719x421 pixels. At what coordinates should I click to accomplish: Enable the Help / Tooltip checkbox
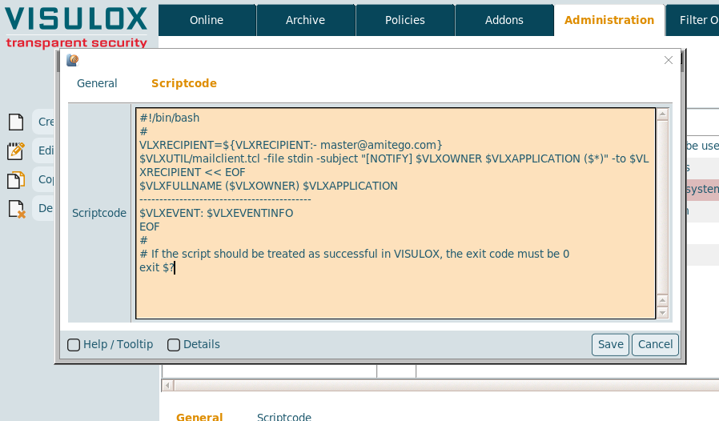[x=74, y=345]
